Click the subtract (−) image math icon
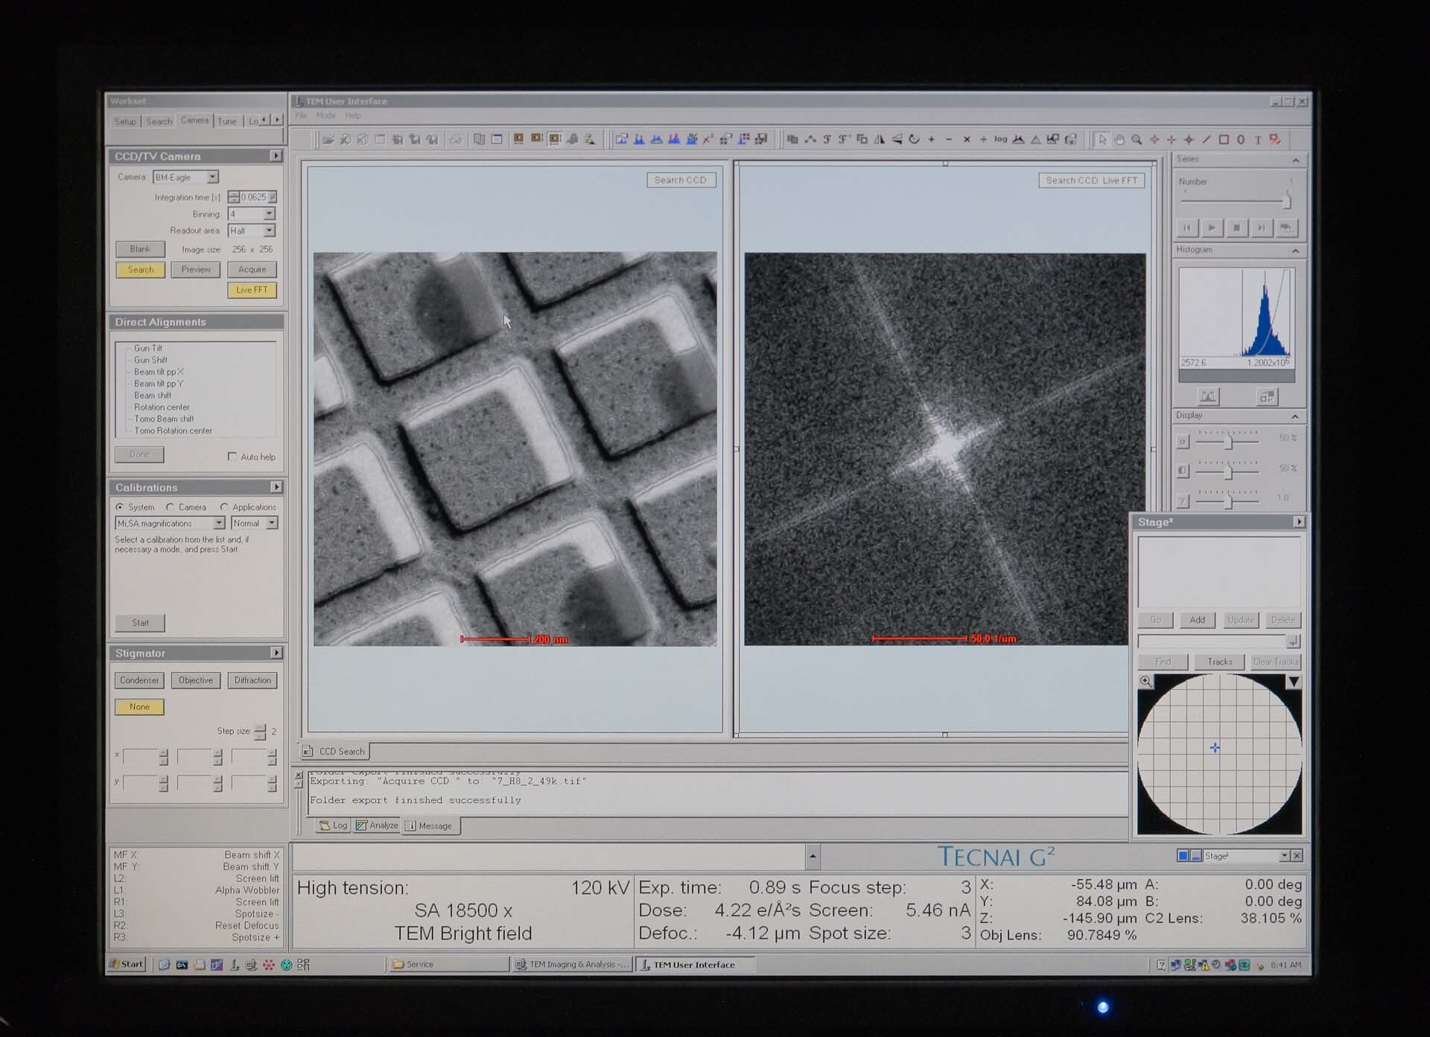 (949, 139)
